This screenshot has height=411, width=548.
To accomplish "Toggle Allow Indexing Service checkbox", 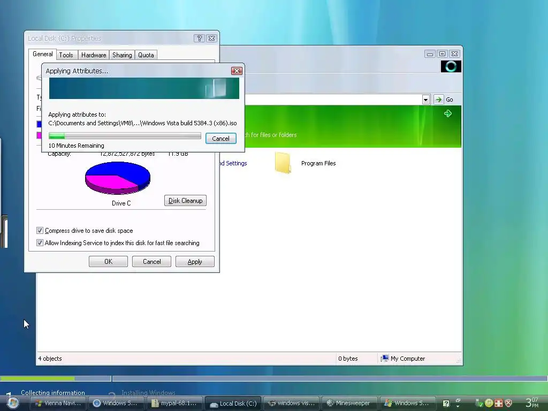I will (x=40, y=243).
